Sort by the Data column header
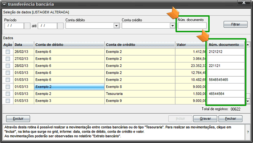This screenshot has width=253, height=143. tap(24, 45)
